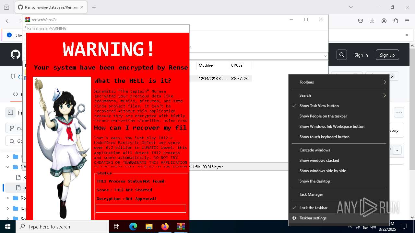This screenshot has width=415, height=233.
Task: Click the Sign in link
Action: pos(361,55)
